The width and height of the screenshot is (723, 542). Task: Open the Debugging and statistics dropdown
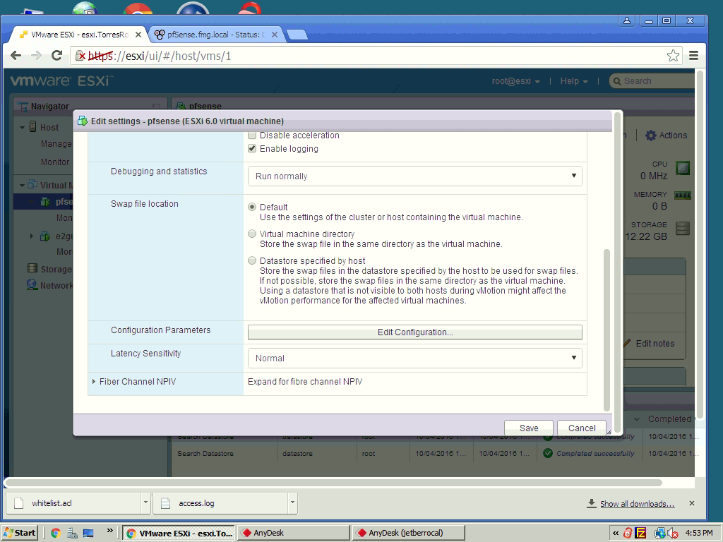pos(415,176)
